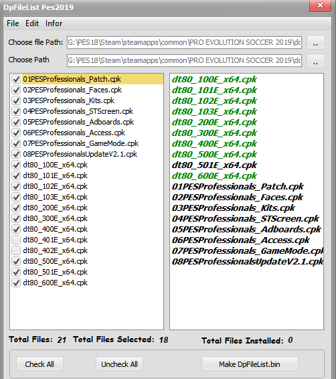Browse for Choose file Path folder
This screenshot has width=336, height=379.
(x=315, y=42)
